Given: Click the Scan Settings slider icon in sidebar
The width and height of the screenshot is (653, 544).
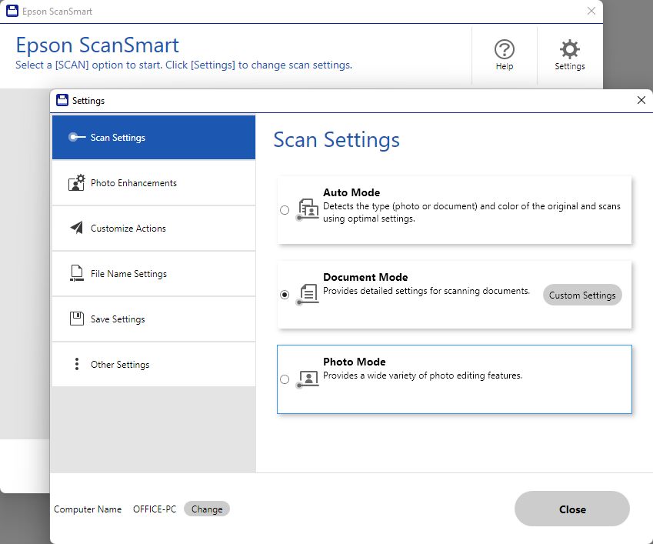Looking at the screenshot, I should pos(77,137).
